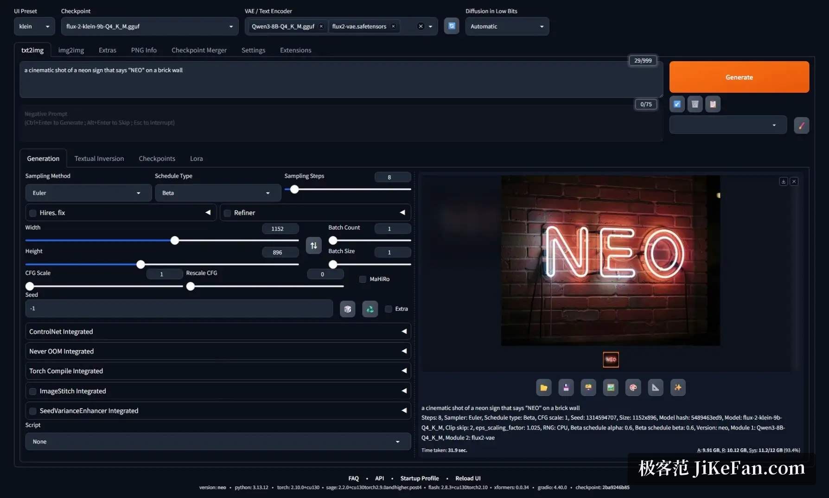Click the dice icon to randomize seed

pos(348,309)
